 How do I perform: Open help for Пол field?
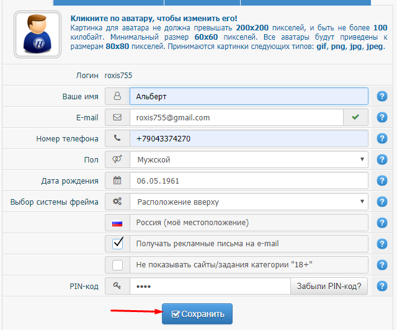pyautogui.click(x=382, y=159)
